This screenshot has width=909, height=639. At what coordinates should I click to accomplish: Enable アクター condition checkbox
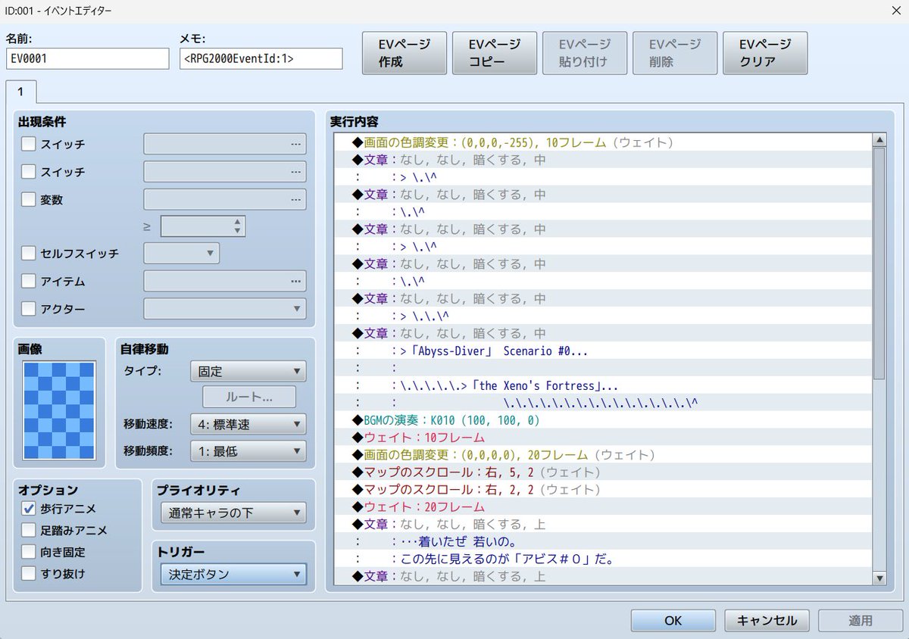pos(29,308)
